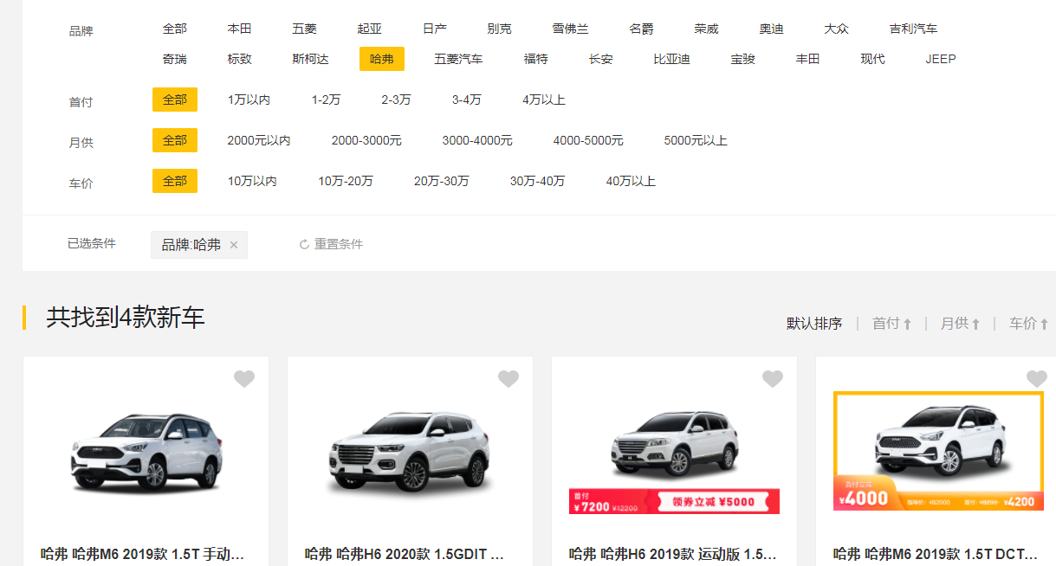Remove the 品牌:哈弗 filter tag via x
This screenshot has width=1056, height=566.
[x=234, y=245]
